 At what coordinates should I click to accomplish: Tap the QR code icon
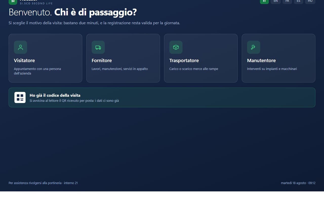pyautogui.click(x=20, y=97)
